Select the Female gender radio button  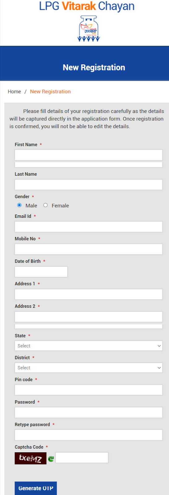pos(45,205)
